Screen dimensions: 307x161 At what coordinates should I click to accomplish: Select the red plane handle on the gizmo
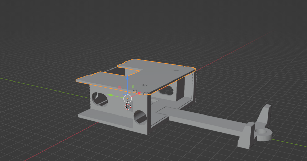tap(119, 87)
